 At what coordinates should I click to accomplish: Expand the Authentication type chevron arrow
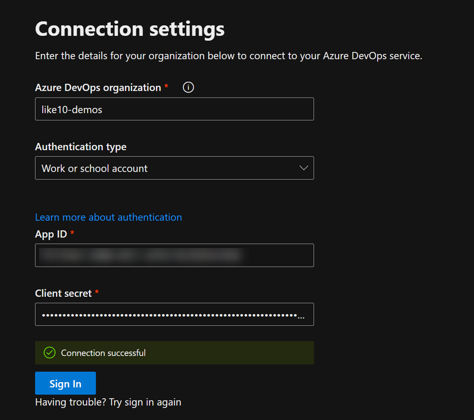coord(304,168)
